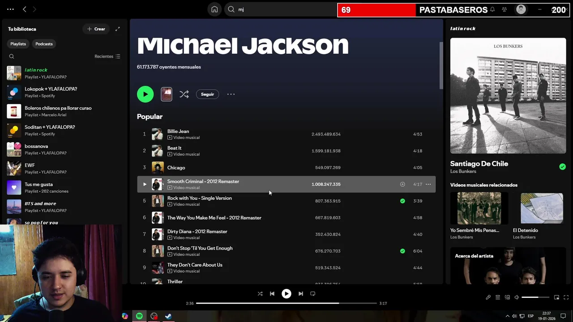
Task: Go back with the left arrow
Action: (25, 9)
